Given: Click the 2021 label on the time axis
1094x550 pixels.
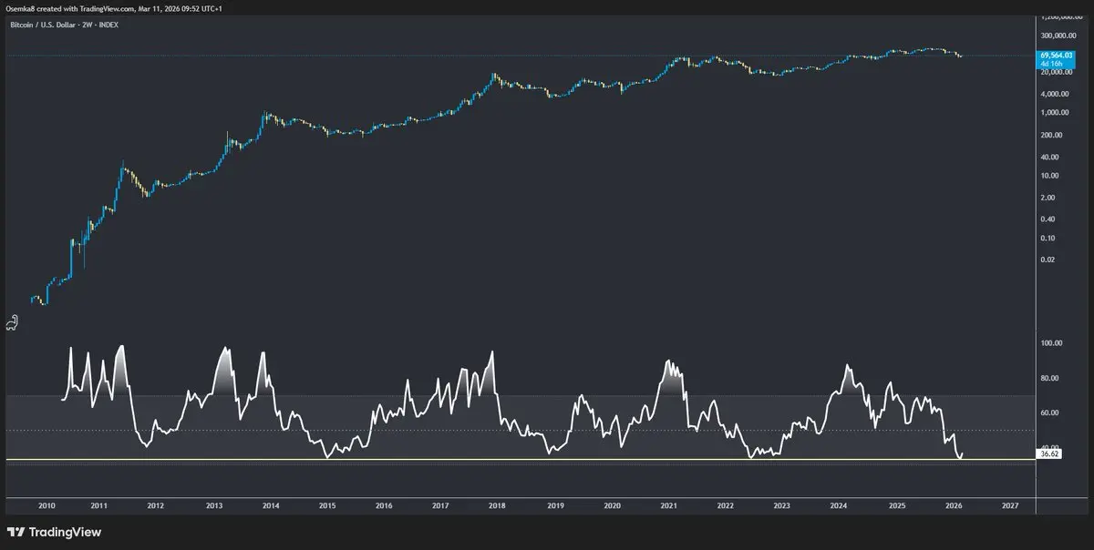Looking at the screenshot, I should point(668,504).
